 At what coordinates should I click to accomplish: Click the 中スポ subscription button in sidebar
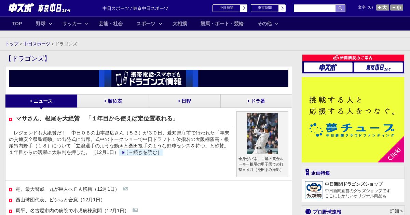click(x=328, y=67)
